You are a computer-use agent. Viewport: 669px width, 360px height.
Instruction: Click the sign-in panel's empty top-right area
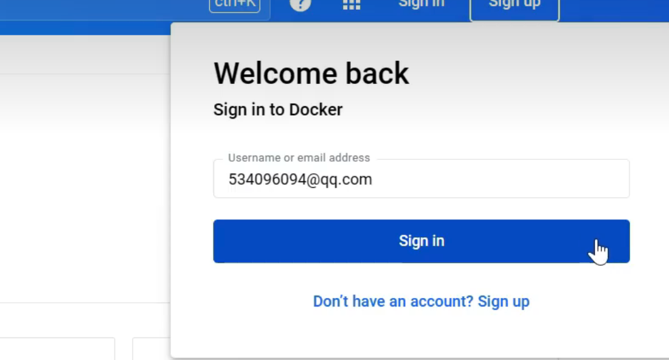[x=578, y=67]
